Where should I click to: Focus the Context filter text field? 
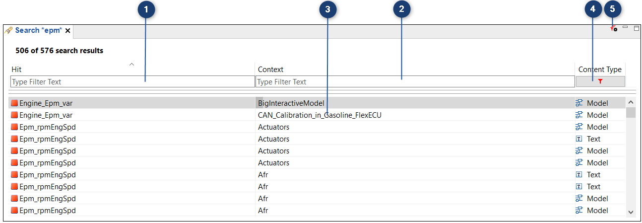coord(415,81)
